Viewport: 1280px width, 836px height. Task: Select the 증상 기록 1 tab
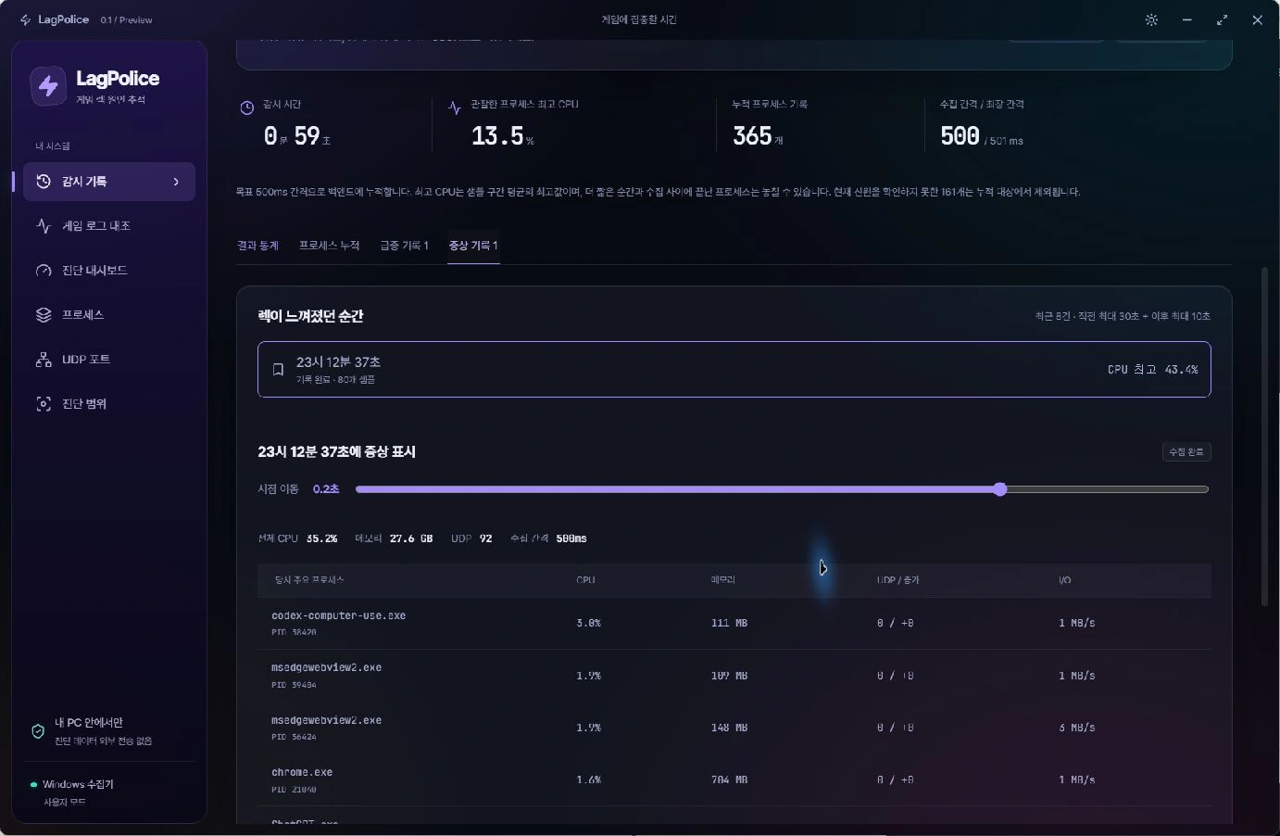(473, 246)
